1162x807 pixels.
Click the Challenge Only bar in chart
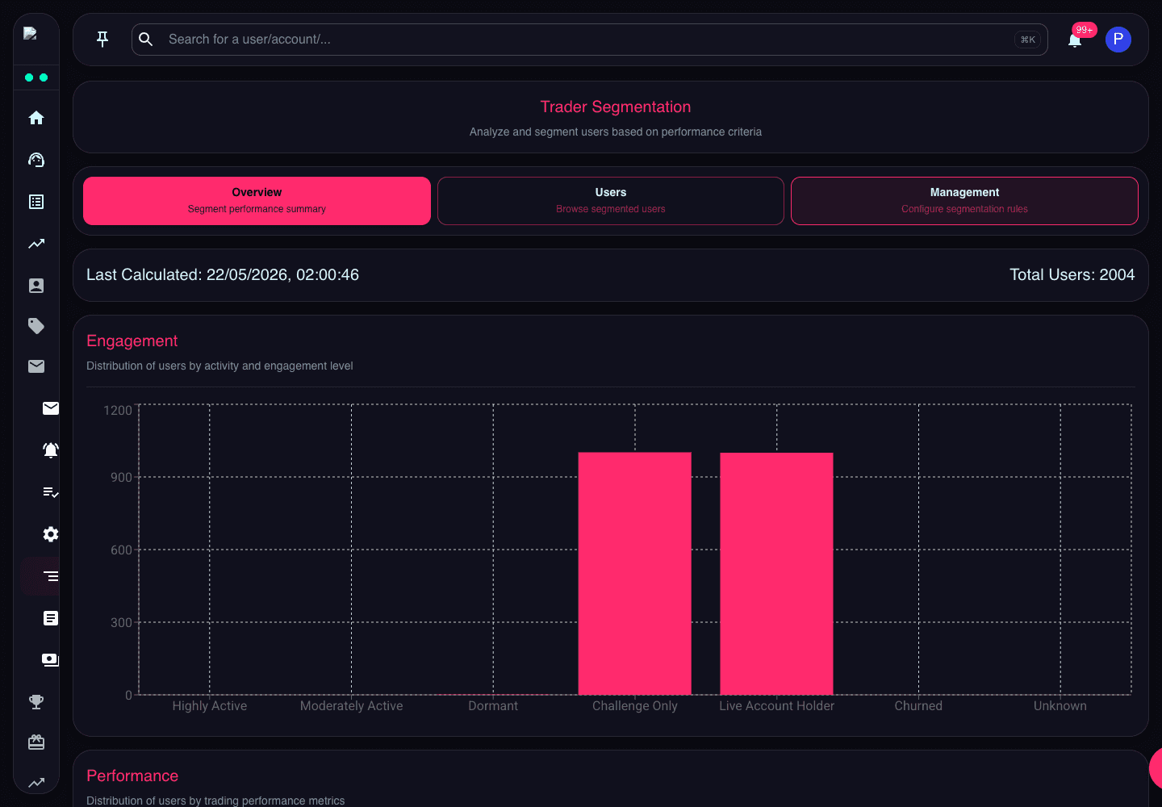pos(635,574)
